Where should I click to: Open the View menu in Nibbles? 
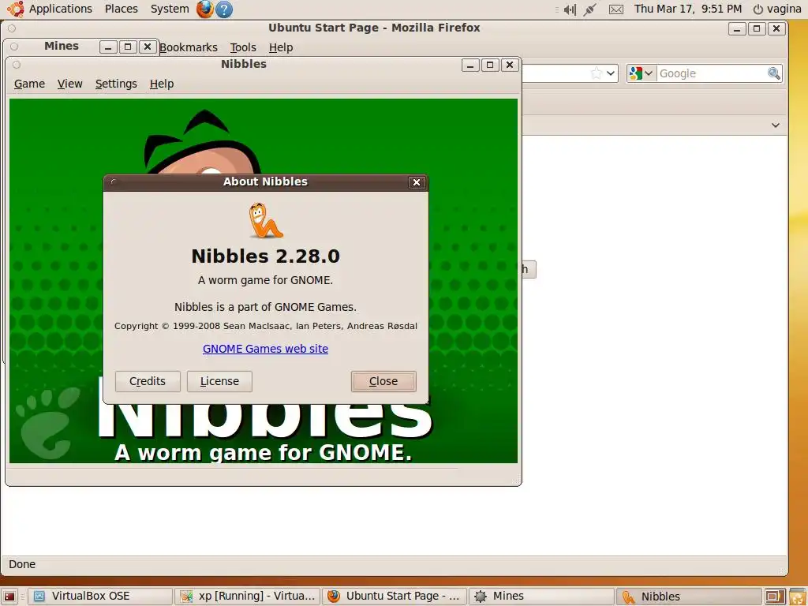tap(69, 84)
